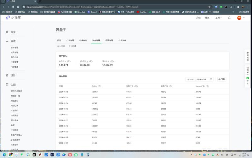Image resolution: width=252 pixels, height=158 pixels.
Task: Open the browser home button
Action: click(18, 7)
